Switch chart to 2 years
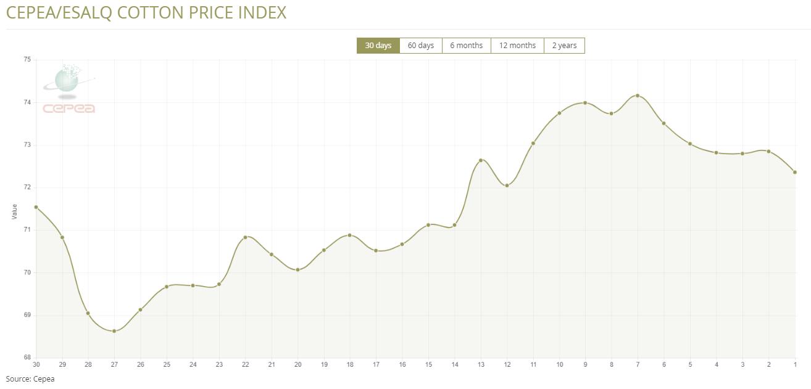 click(x=564, y=46)
